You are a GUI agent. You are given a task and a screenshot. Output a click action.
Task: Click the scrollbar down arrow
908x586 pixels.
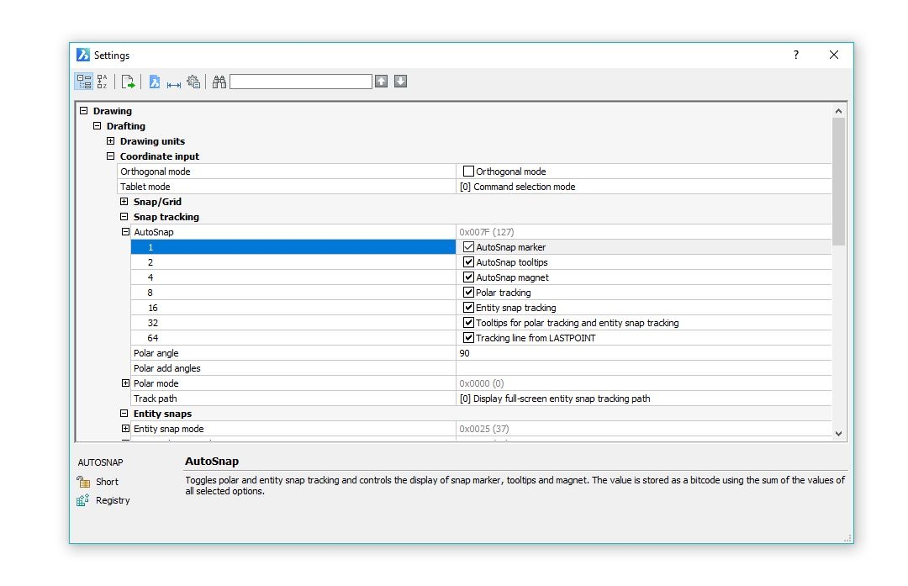pyautogui.click(x=838, y=433)
